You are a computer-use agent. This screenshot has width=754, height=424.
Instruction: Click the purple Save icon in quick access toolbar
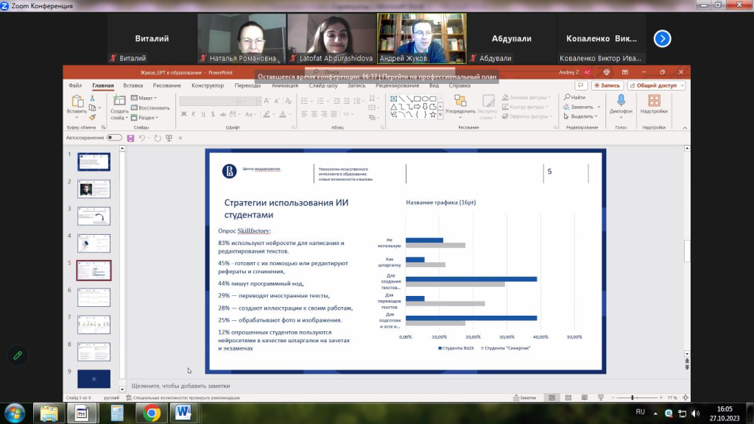pyautogui.click(x=130, y=138)
